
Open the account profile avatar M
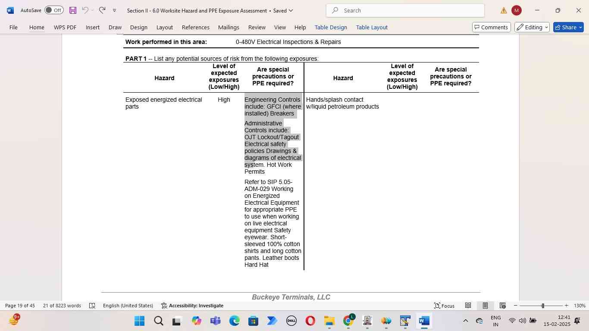coord(516,10)
